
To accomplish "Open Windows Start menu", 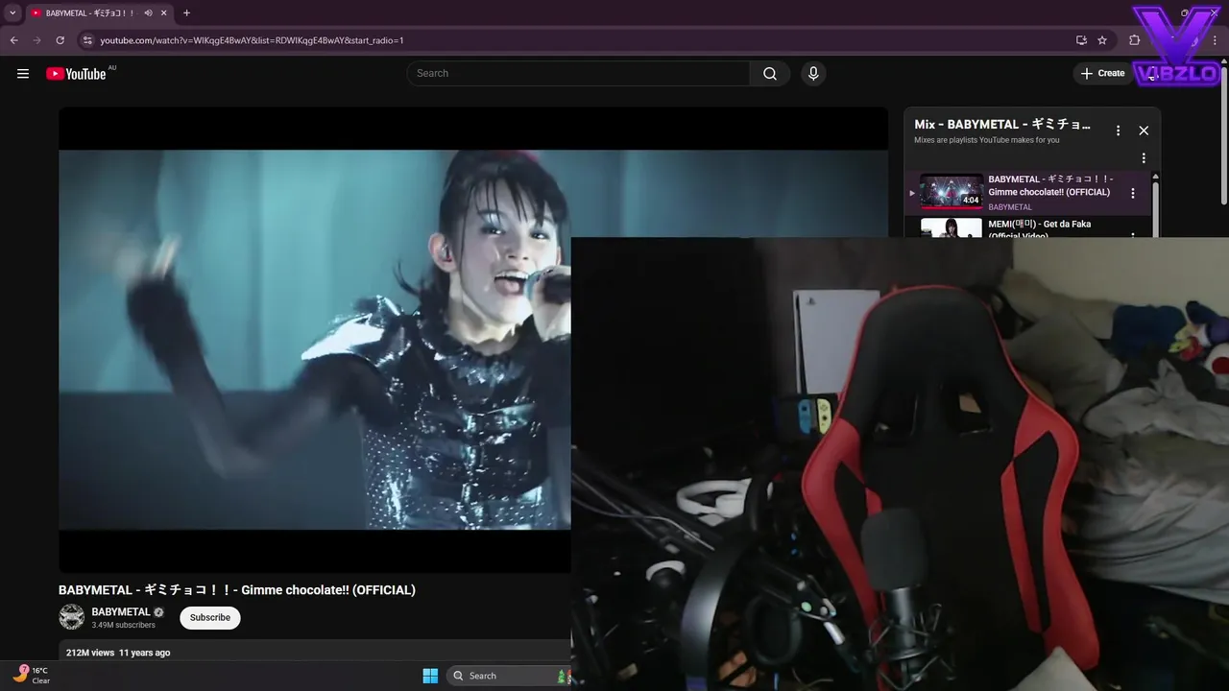I will tap(430, 676).
